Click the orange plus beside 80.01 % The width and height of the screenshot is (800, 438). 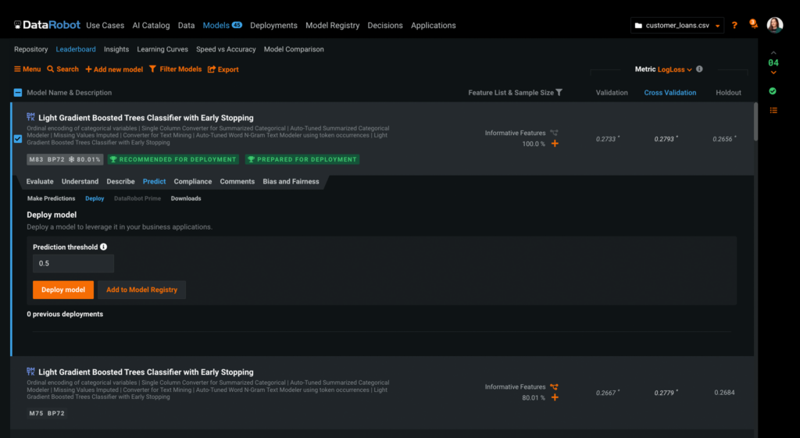[555, 397]
